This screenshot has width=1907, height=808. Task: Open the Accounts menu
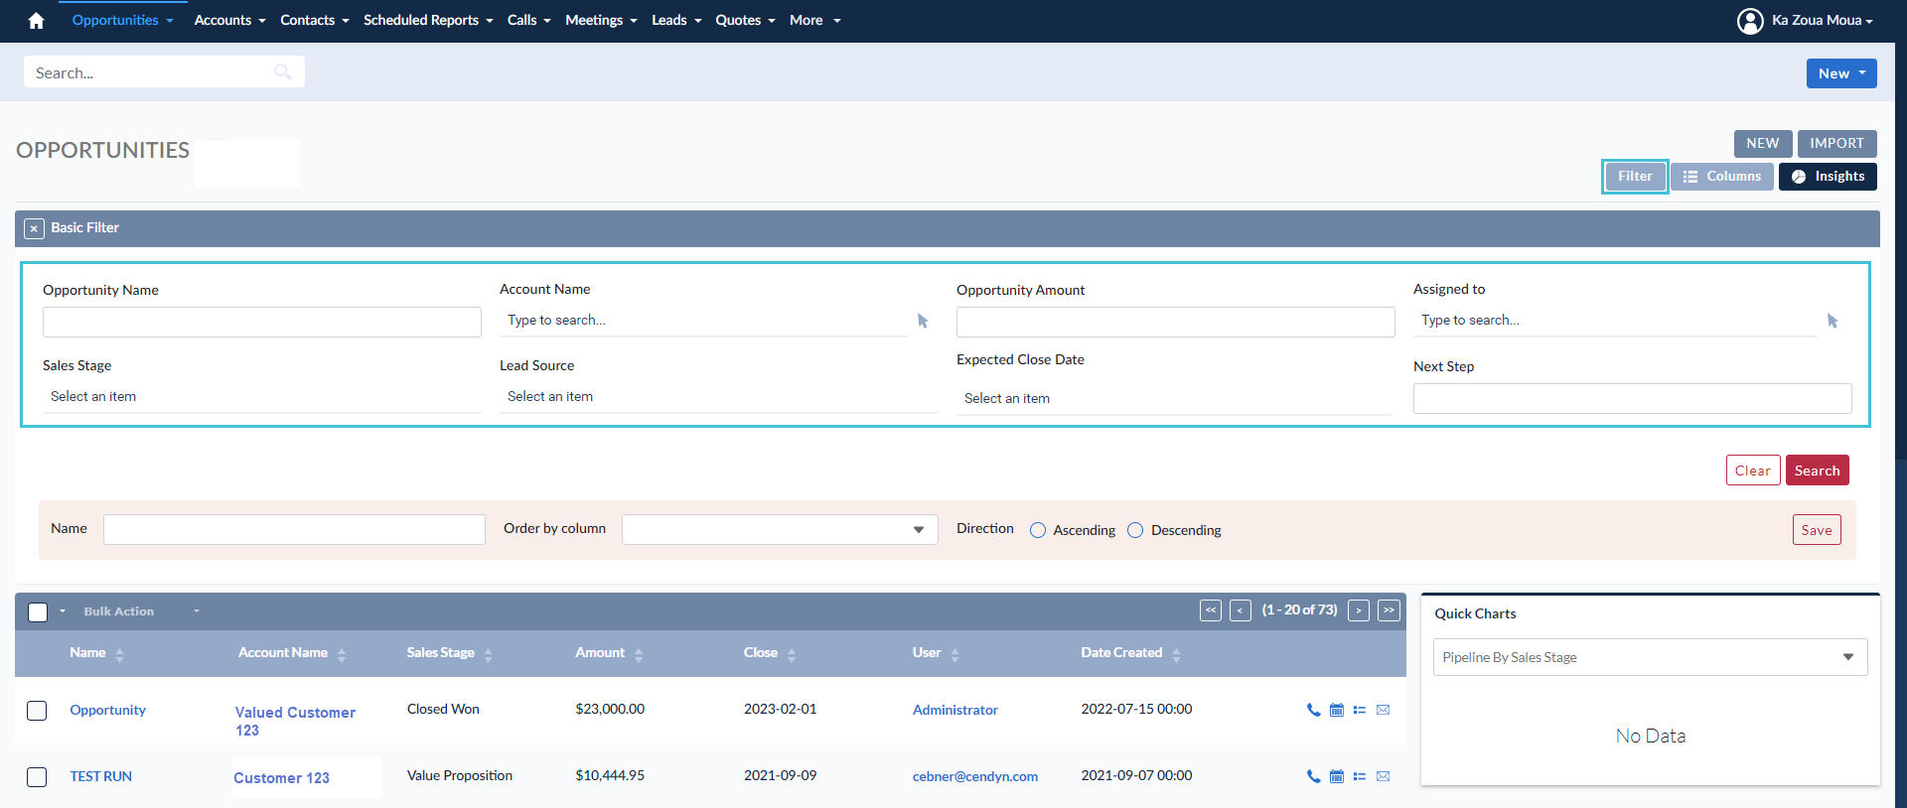tap(229, 21)
